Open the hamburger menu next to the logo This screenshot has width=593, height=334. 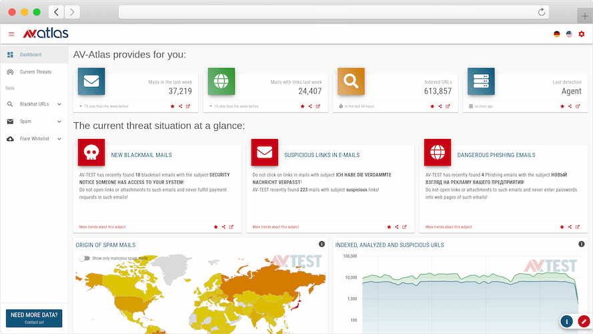(11, 34)
